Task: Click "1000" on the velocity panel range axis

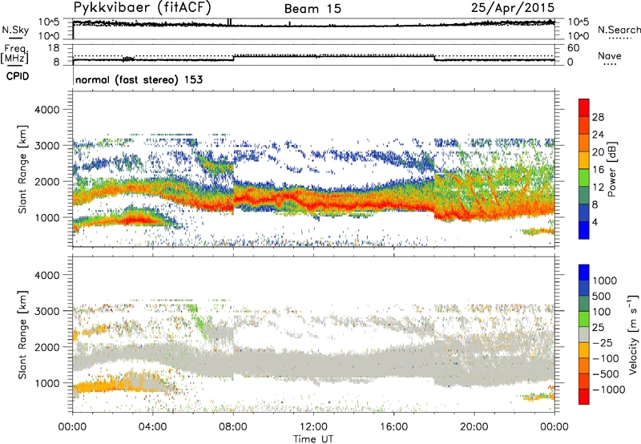Action: point(47,383)
